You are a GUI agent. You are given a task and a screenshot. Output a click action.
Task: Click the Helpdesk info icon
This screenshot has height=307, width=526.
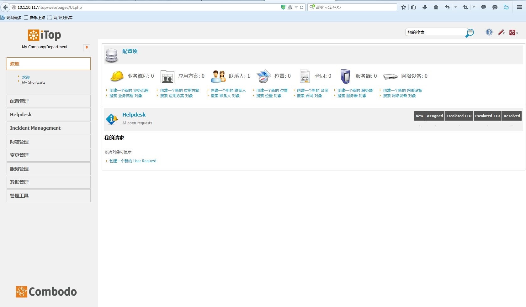point(111,119)
